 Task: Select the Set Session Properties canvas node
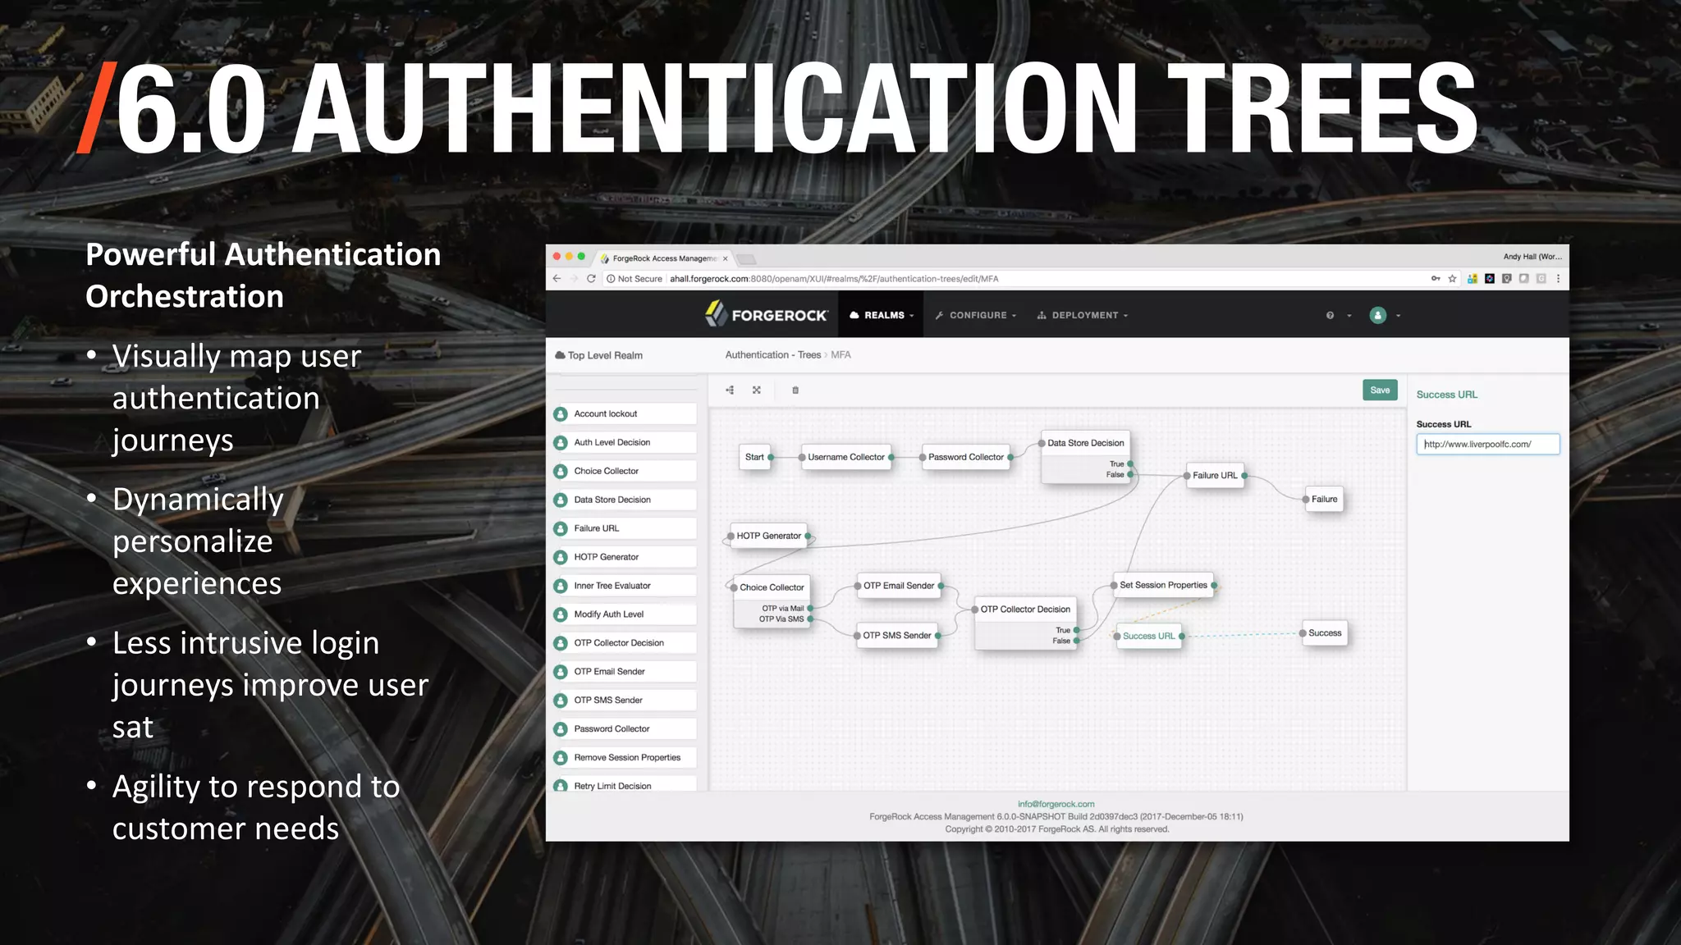click(1163, 586)
